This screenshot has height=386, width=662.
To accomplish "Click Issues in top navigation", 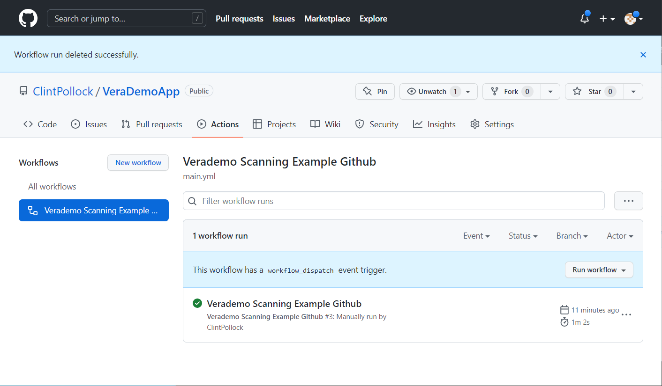I will pyautogui.click(x=284, y=19).
